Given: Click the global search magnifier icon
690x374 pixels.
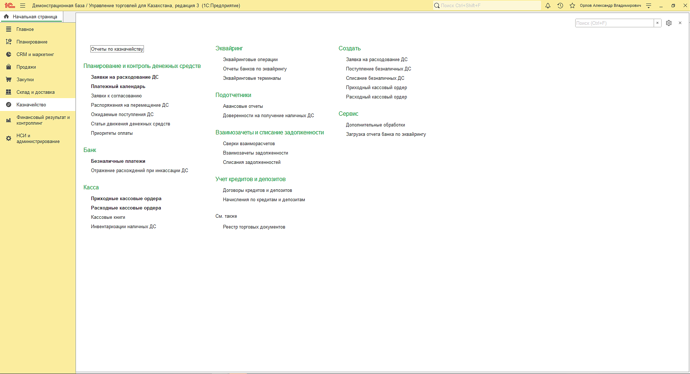Looking at the screenshot, I should point(437,5).
